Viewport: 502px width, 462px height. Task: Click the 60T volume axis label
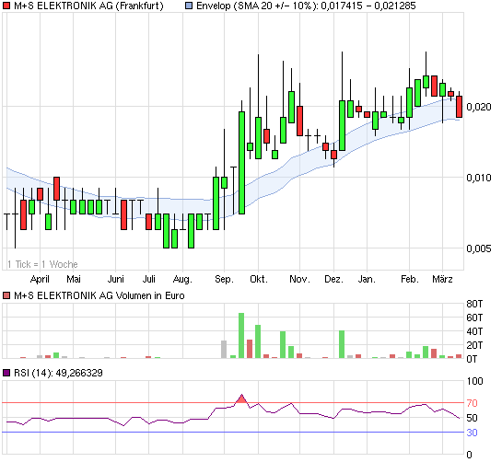474,318
